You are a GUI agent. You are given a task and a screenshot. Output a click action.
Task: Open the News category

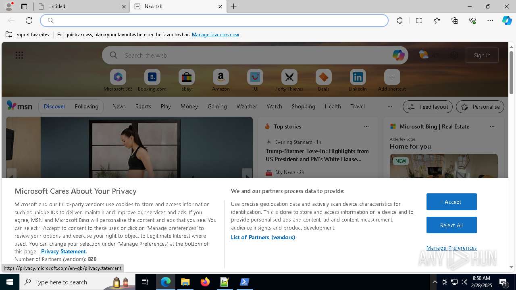[119, 107]
